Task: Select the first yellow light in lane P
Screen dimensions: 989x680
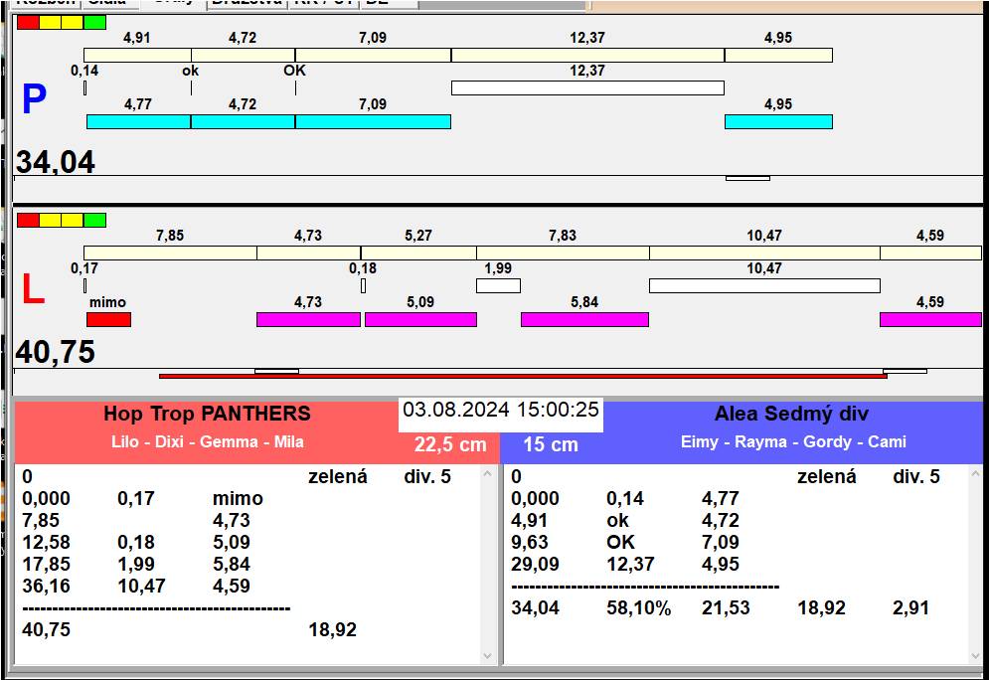Action: coord(50,23)
